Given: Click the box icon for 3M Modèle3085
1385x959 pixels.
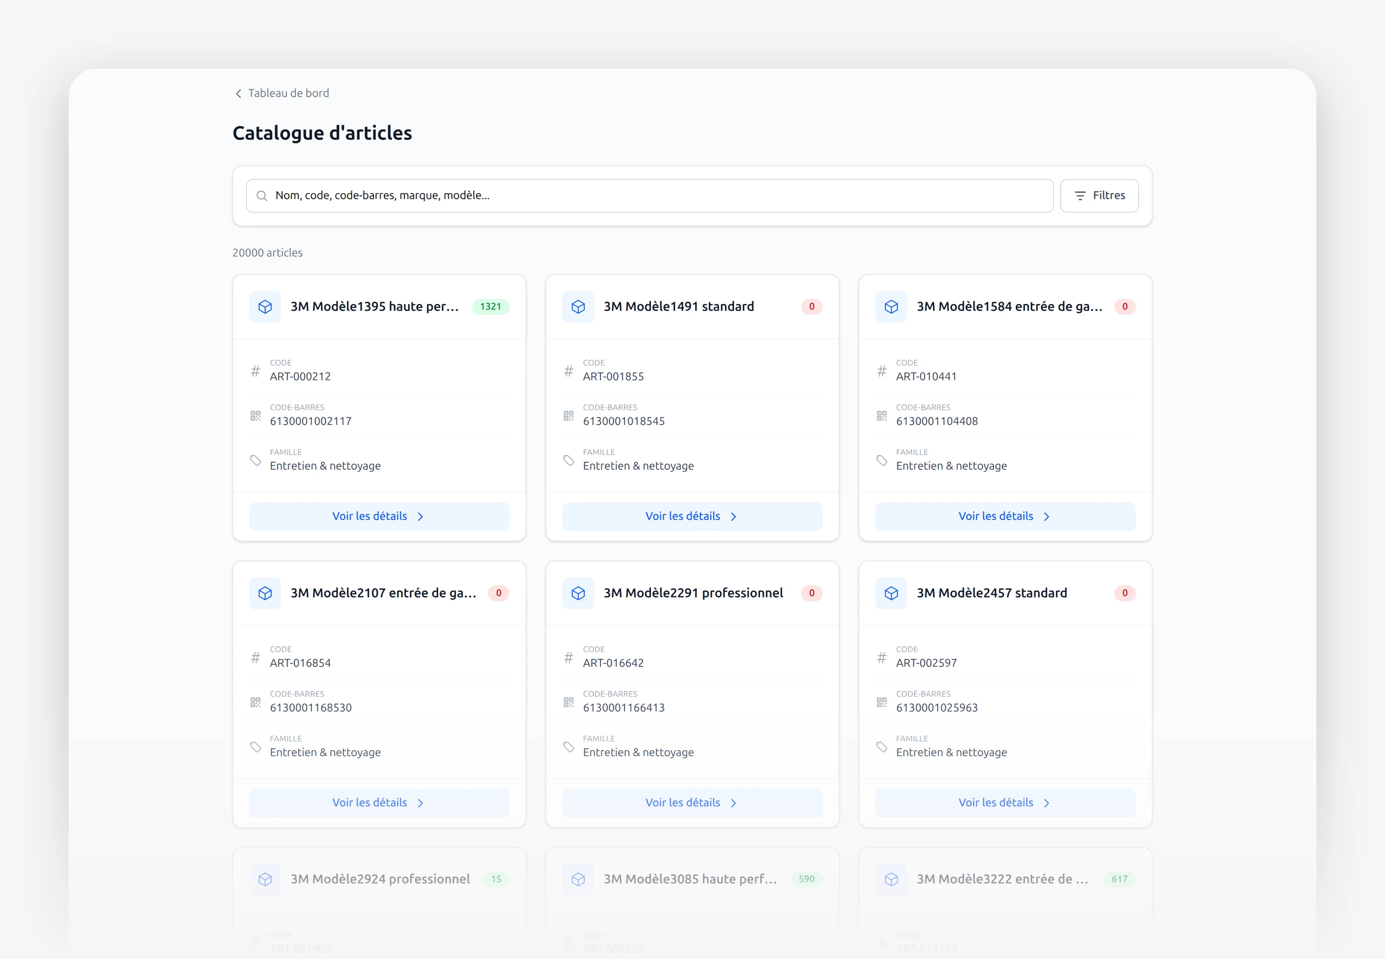Looking at the screenshot, I should [578, 880].
